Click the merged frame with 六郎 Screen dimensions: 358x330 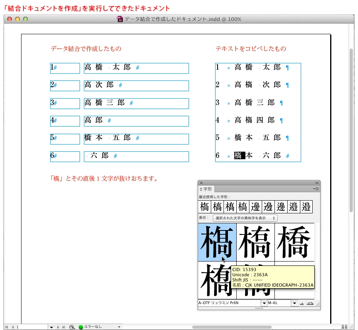136,156
